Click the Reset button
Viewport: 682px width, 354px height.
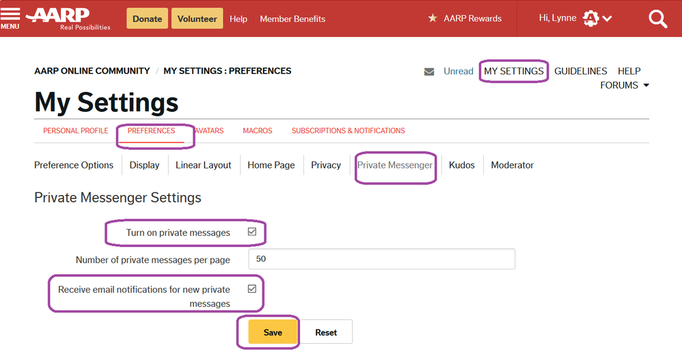326,332
